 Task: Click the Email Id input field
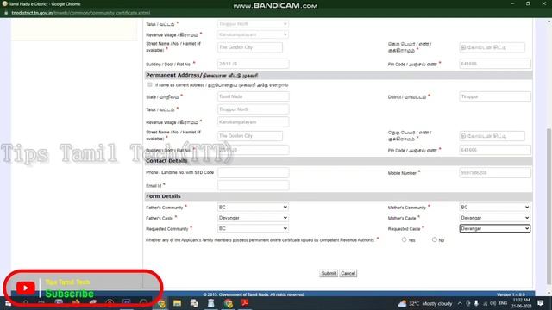pos(253,185)
